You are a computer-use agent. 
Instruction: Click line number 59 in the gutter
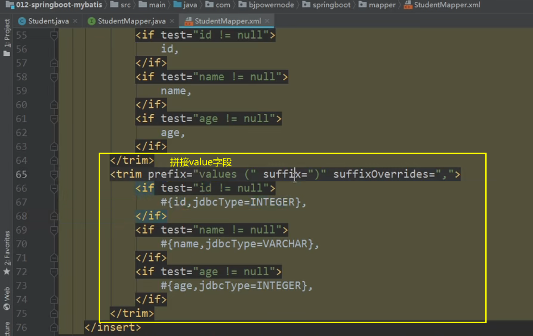21,91
